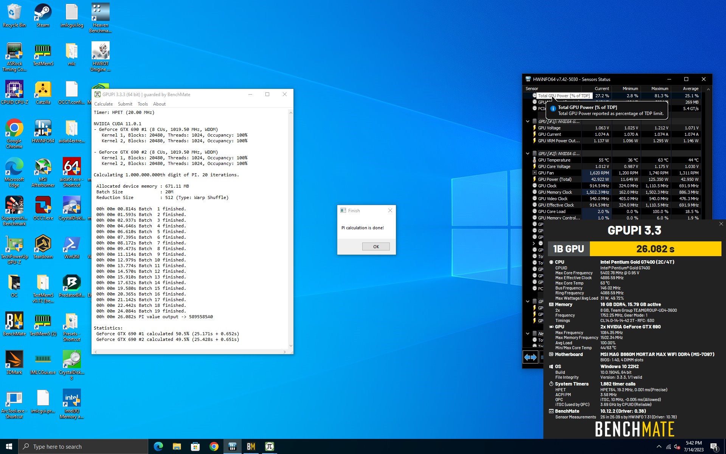Click the GPUPI output vertical scrollbar
Viewport: 726px width, 454px height.
[x=291, y=229]
